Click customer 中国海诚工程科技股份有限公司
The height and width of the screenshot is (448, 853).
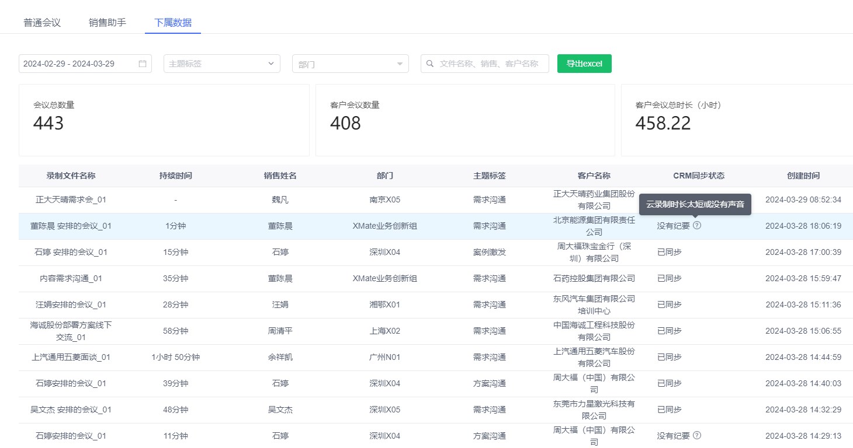594,331
